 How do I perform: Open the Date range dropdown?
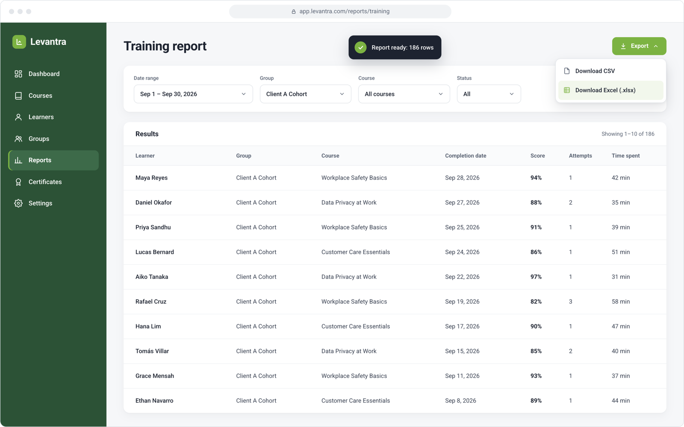point(193,94)
